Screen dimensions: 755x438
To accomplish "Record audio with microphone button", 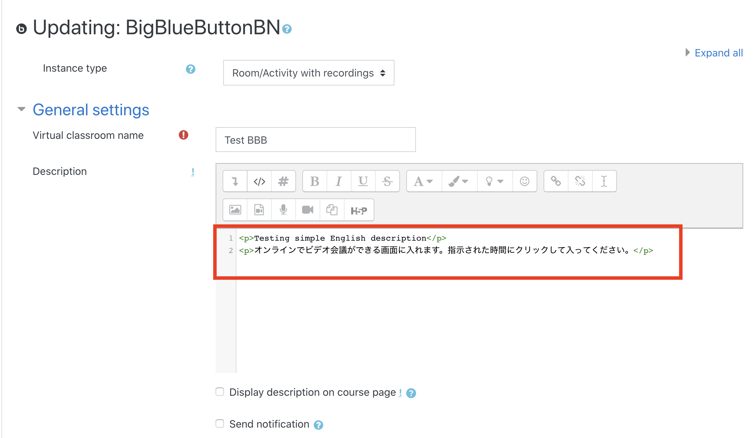I will pos(284,210).
